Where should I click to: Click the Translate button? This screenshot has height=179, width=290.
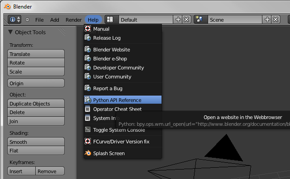pos(36,54)
